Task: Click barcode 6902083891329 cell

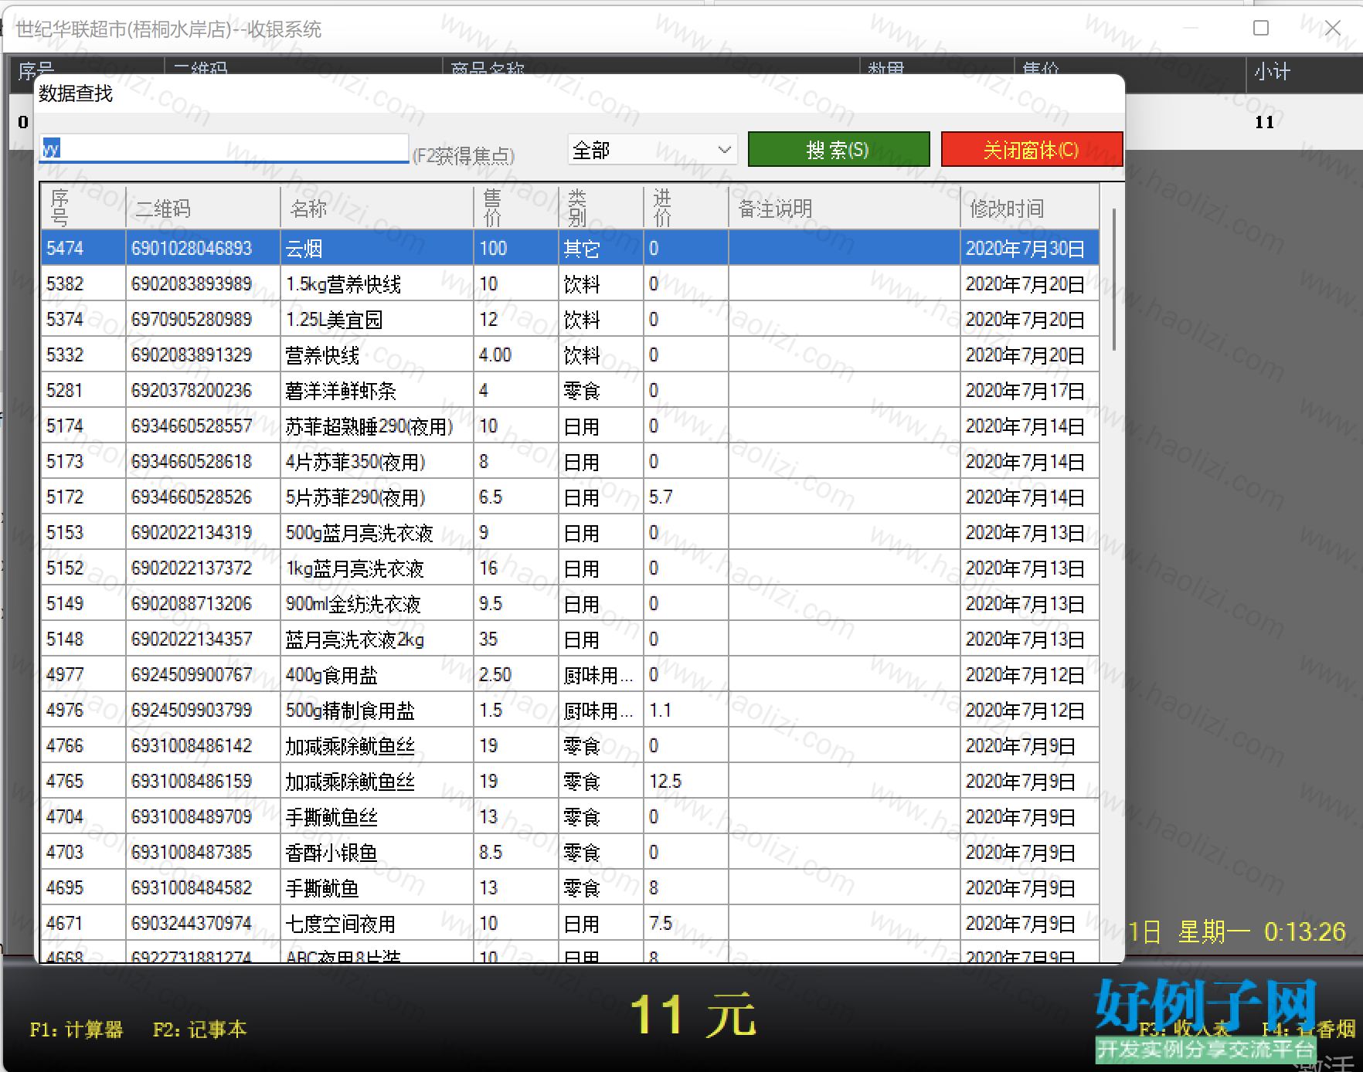Action: point(202,355)
